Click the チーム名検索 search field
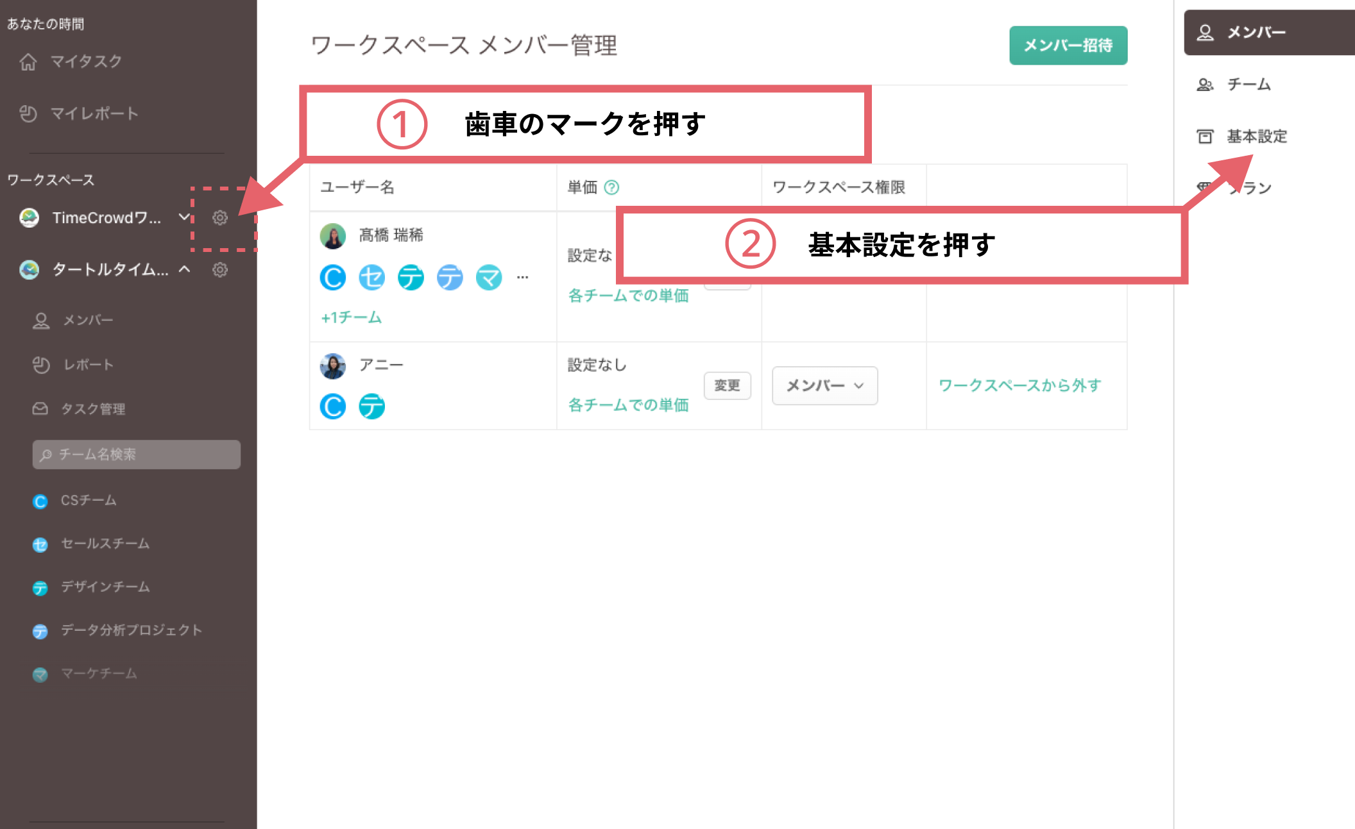This screenshot has width=1355, height=829. pos(137,455)
